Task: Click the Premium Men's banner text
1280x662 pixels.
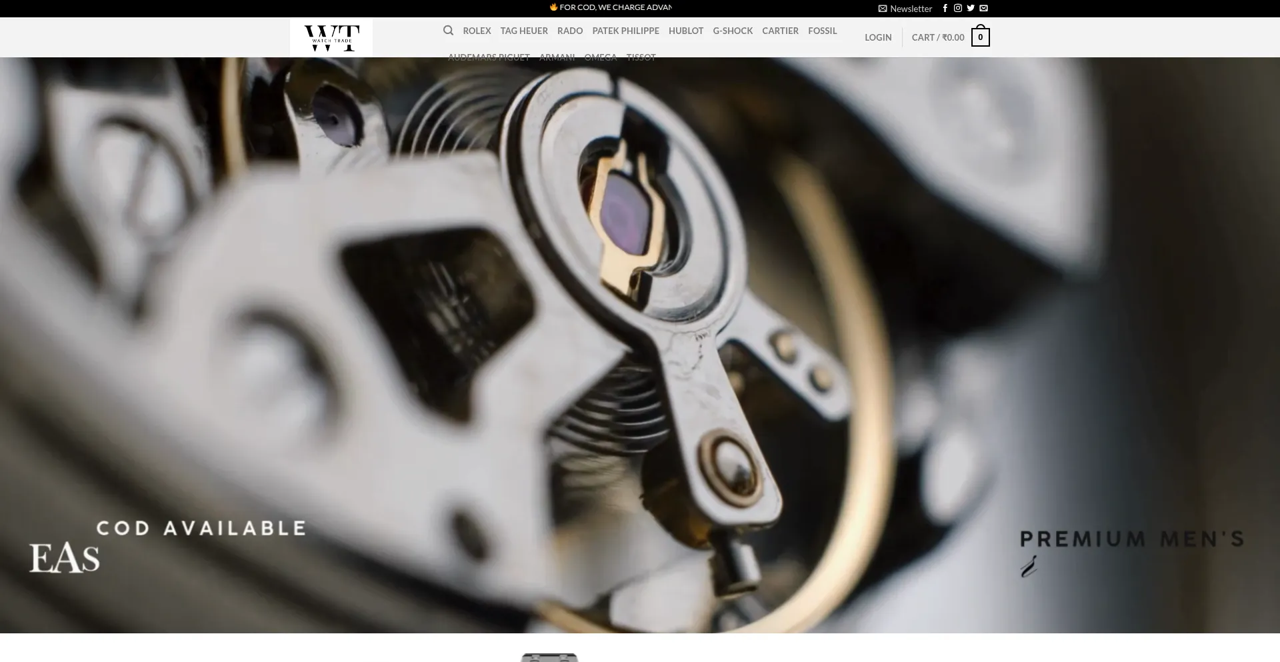Action: 1131,539
